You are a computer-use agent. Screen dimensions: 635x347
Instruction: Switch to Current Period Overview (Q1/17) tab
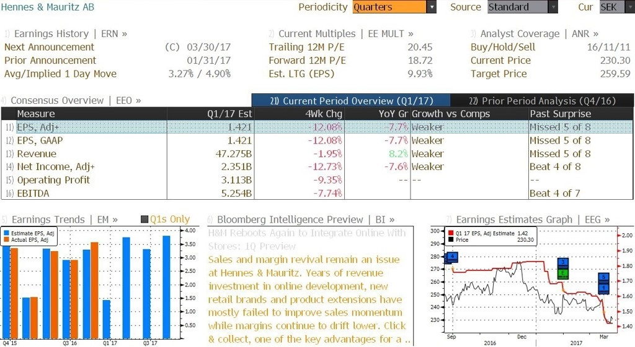pyautogui.click(x=351, y=101)
